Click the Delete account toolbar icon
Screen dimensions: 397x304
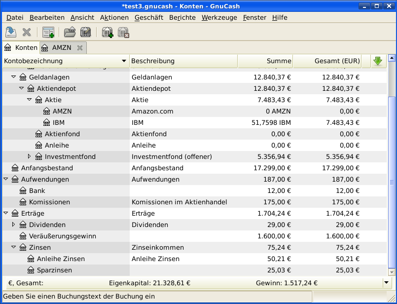(123, 33)
